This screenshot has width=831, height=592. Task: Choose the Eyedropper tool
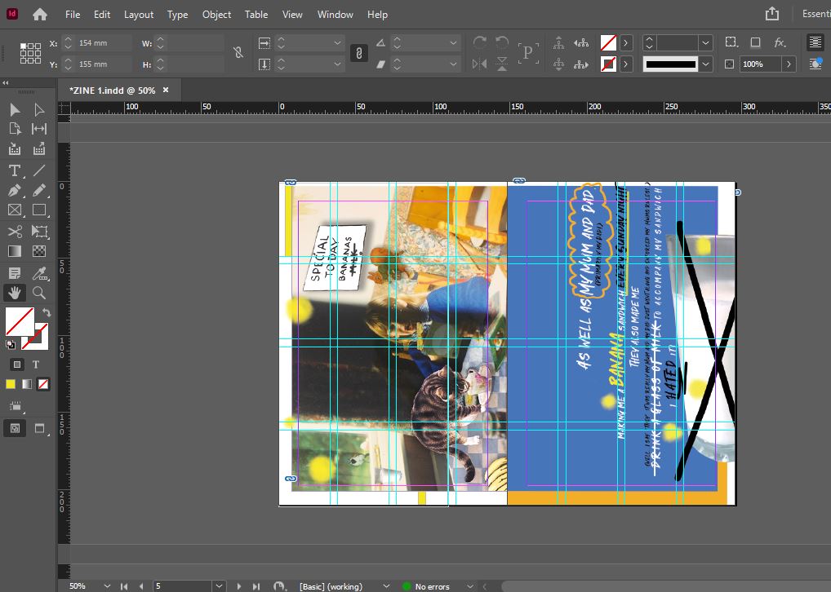(x=38, y=272)
